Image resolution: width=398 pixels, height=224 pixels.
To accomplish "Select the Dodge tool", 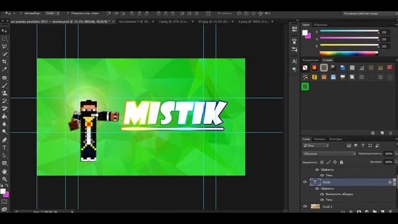I will point(4,131).
